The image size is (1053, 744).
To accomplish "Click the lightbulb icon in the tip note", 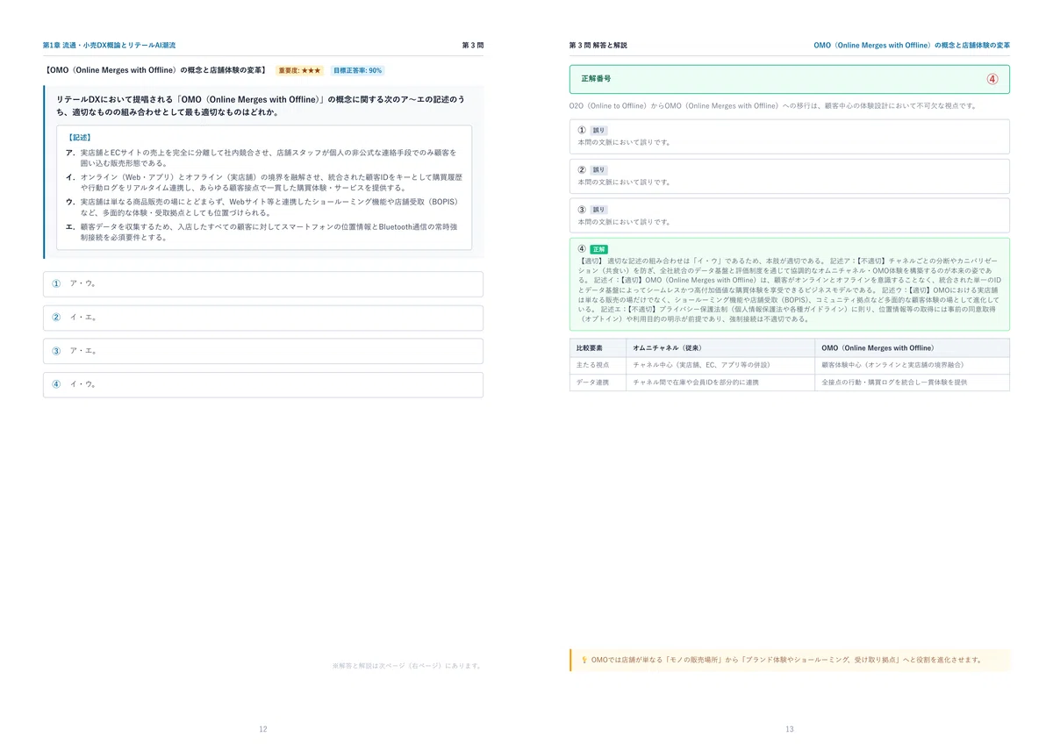I will 584,660.
